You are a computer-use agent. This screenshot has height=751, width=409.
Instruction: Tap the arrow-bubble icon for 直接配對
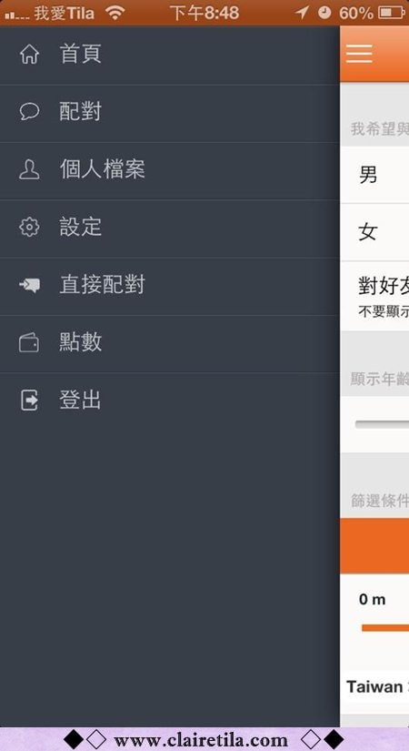tap(29, 285)
